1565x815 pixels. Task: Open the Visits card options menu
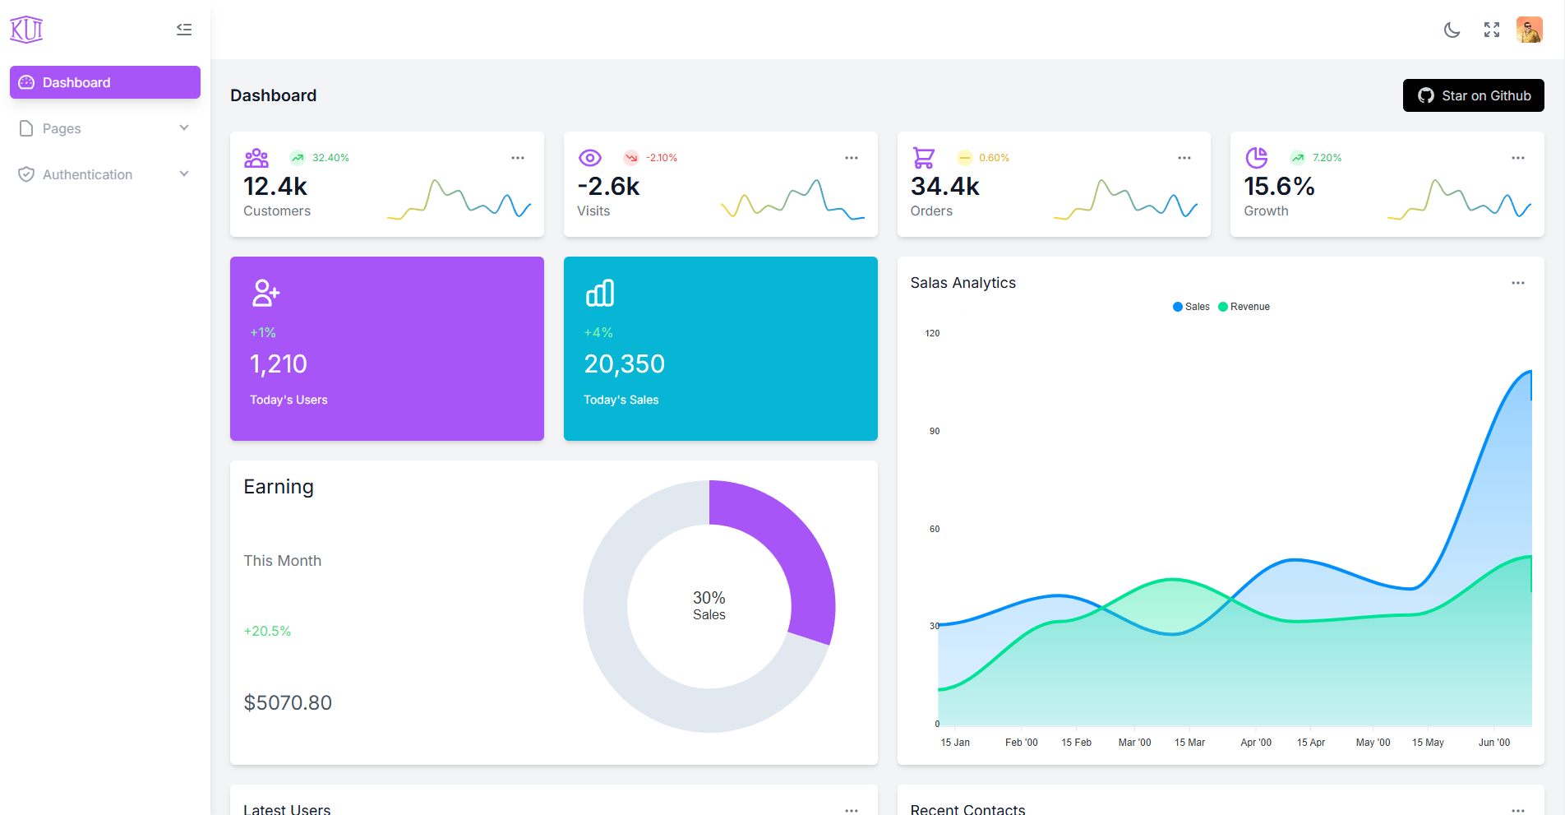[852, 158]
